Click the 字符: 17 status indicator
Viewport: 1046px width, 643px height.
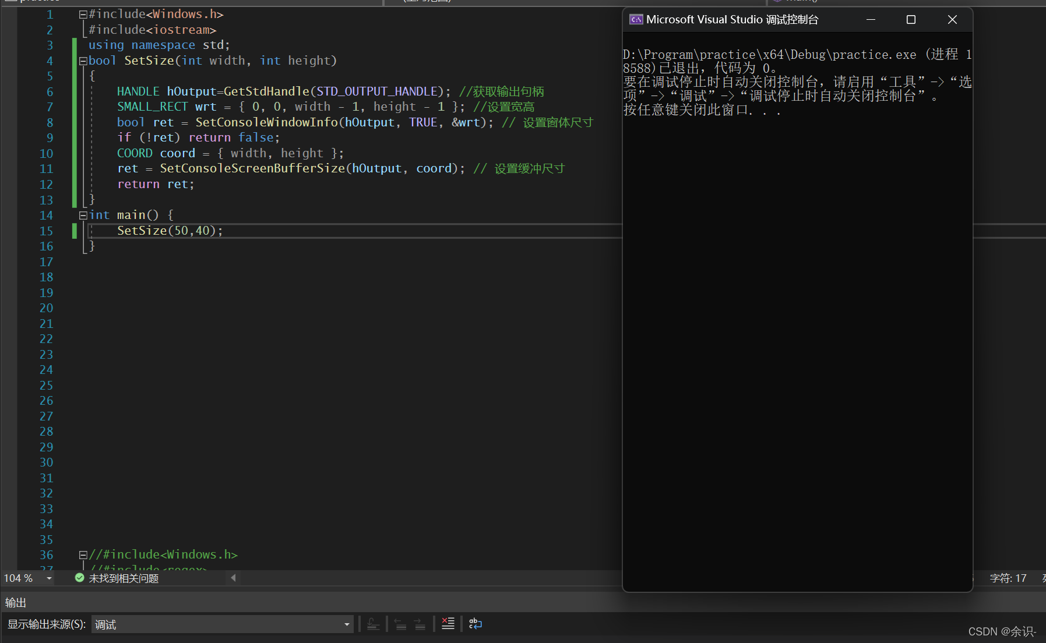coord(1008,578)
